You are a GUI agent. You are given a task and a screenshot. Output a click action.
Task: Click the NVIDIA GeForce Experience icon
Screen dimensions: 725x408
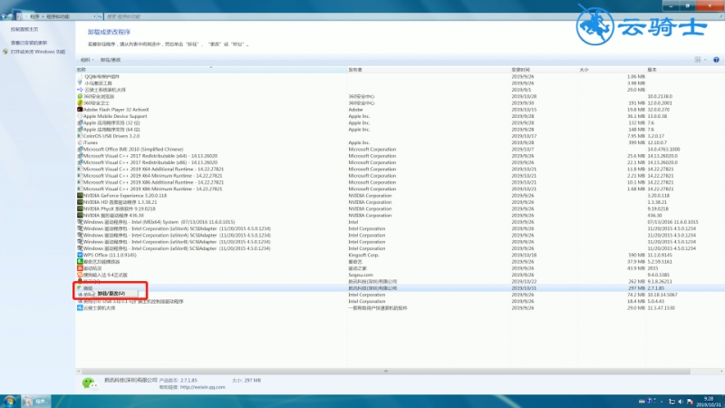pyautogui.click(x=80, y=196)
